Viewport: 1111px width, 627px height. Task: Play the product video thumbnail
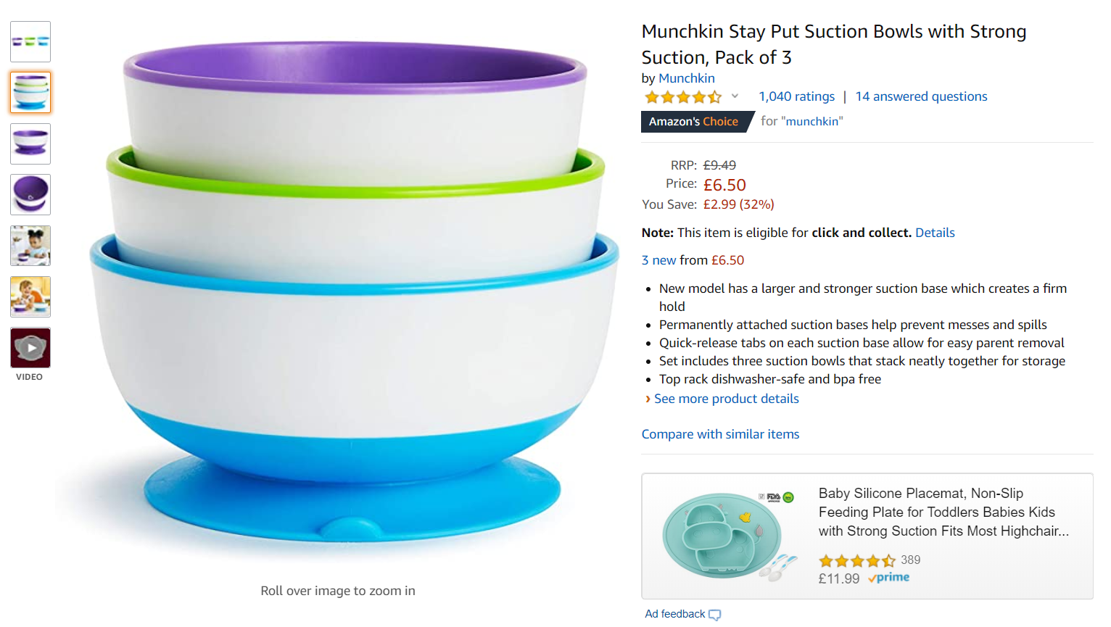[30, 348]
